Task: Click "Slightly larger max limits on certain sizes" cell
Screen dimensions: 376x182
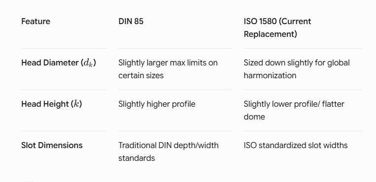Action: [168, 69]
